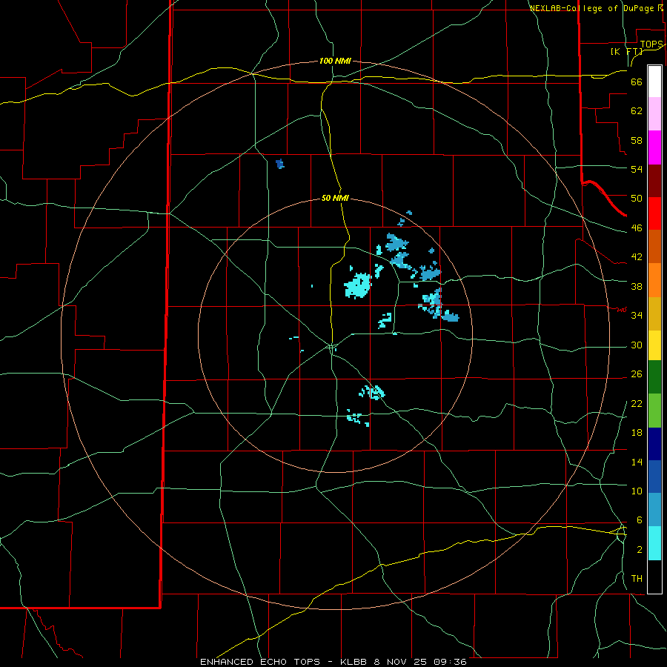Click the radar site at the highway junction center
The image size is (667, 667).
332,346
